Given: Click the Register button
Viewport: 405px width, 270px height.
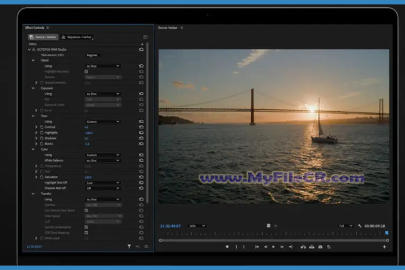Looking at the screenshot, I should [92, 55].
